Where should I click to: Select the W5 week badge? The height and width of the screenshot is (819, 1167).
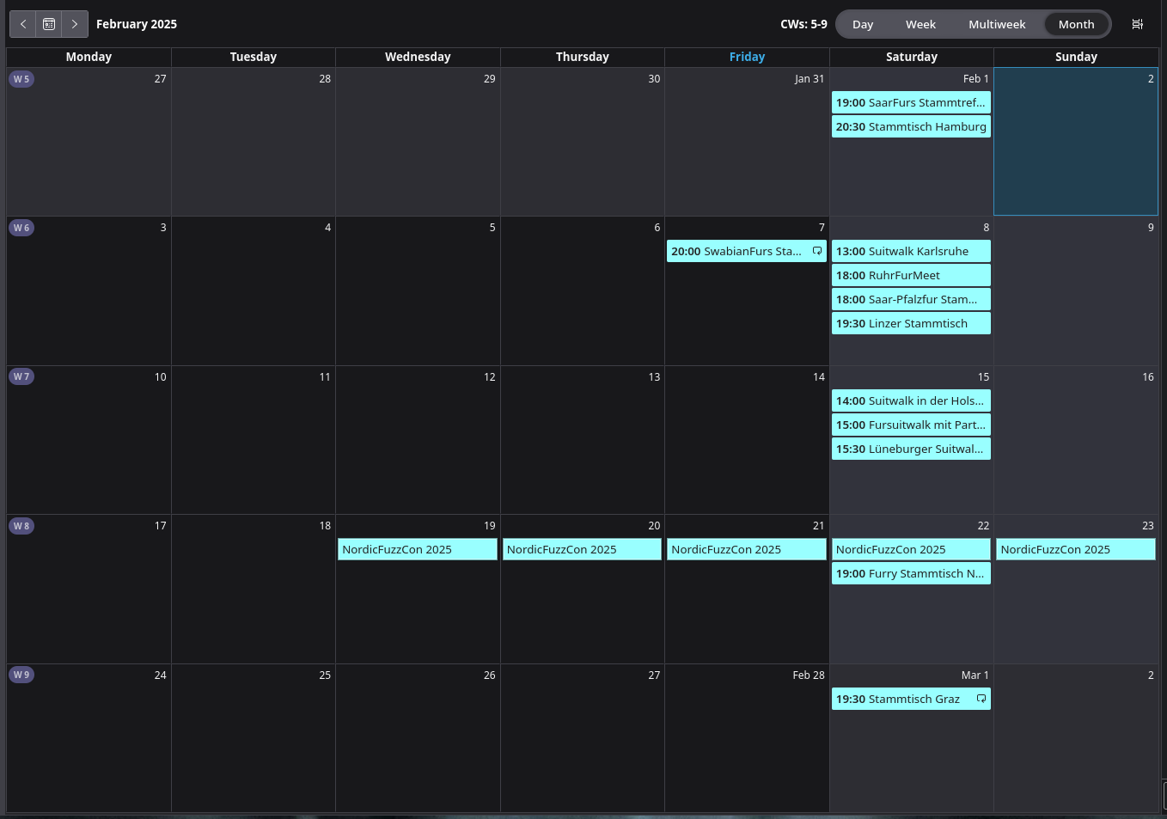point(21,79)
